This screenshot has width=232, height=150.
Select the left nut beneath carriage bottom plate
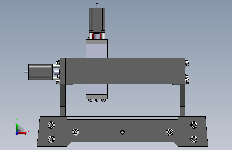[90, 101]
